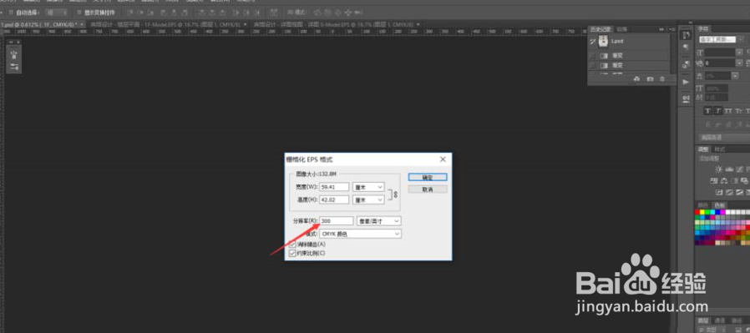Toggle the 自动选择 checkbox in options bar

tap(11, 13)
